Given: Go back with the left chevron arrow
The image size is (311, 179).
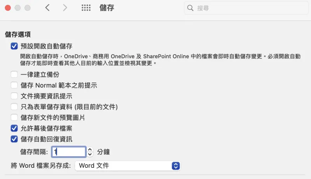Looking at the screenshot, I should click(47, 8).
